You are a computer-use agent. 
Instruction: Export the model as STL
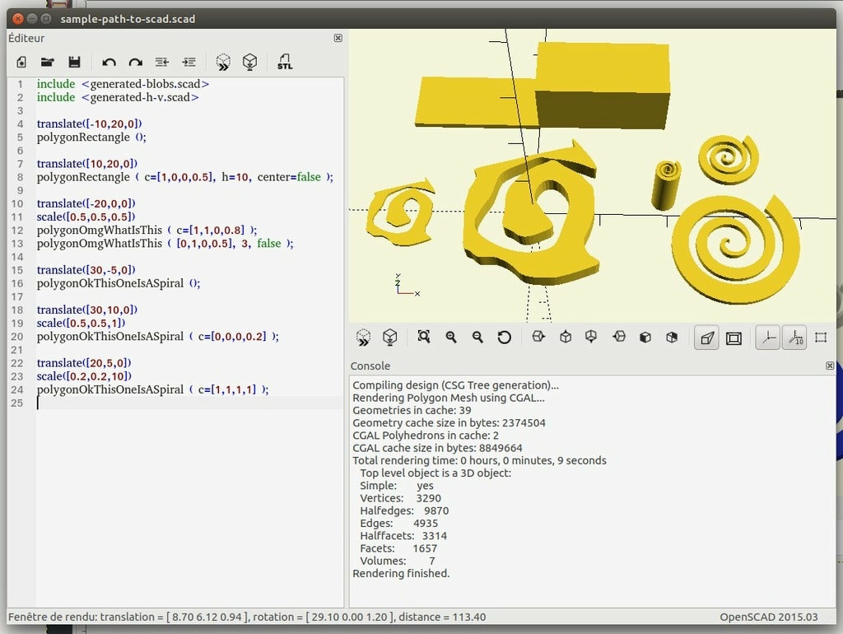pyautogui.click(x=285, y=62)
